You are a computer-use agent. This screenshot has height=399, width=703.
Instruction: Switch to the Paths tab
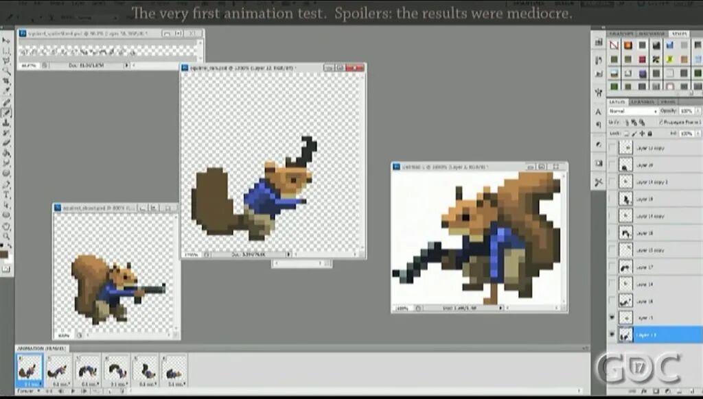tap(667, 102)
